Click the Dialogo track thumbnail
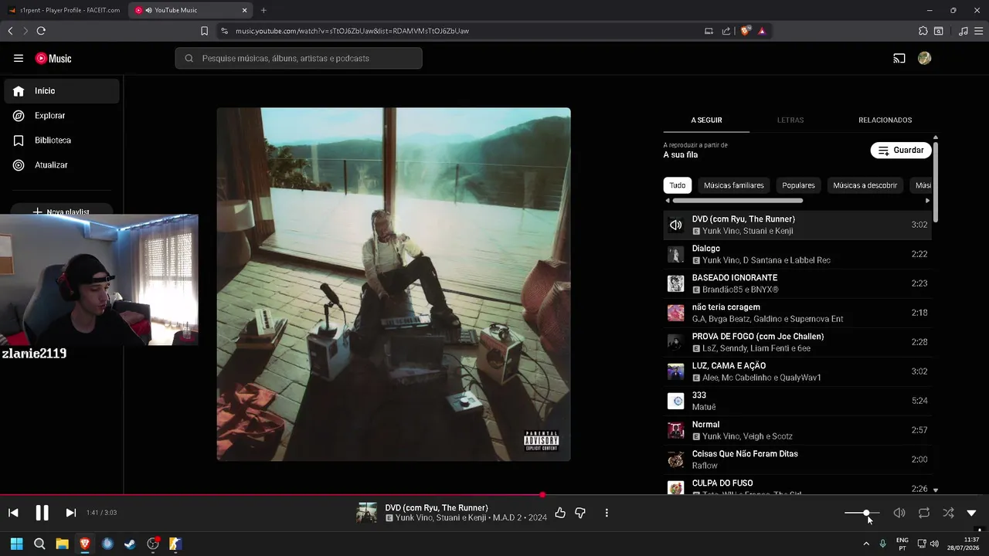This screenshot has height=556, width=989. pyautogui.click(x=675, y=254)
